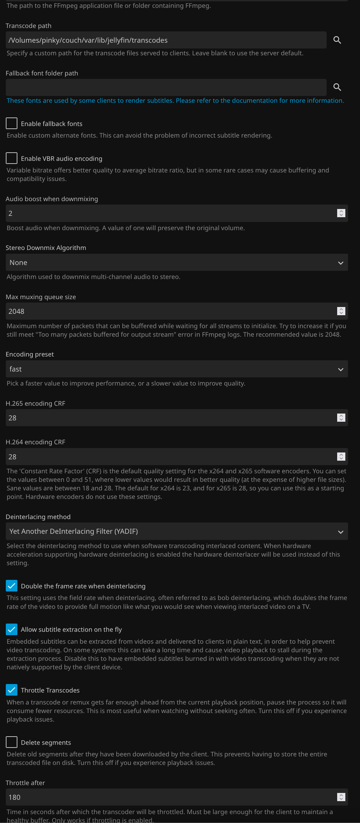The height and width of the screenshot is (823, 360).
Task: Enable the Delete segments checkbox
Action: [x=12, y=742]
